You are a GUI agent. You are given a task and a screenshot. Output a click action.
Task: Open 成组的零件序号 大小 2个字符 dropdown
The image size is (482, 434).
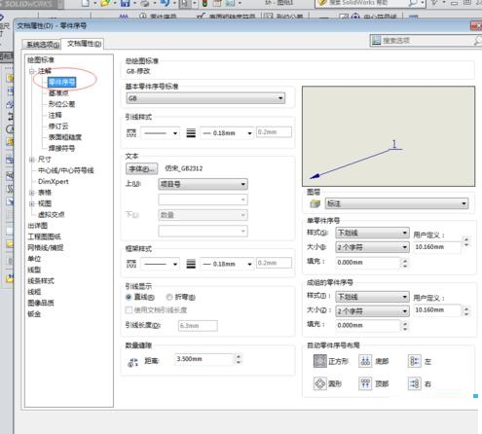pos(372,311)
